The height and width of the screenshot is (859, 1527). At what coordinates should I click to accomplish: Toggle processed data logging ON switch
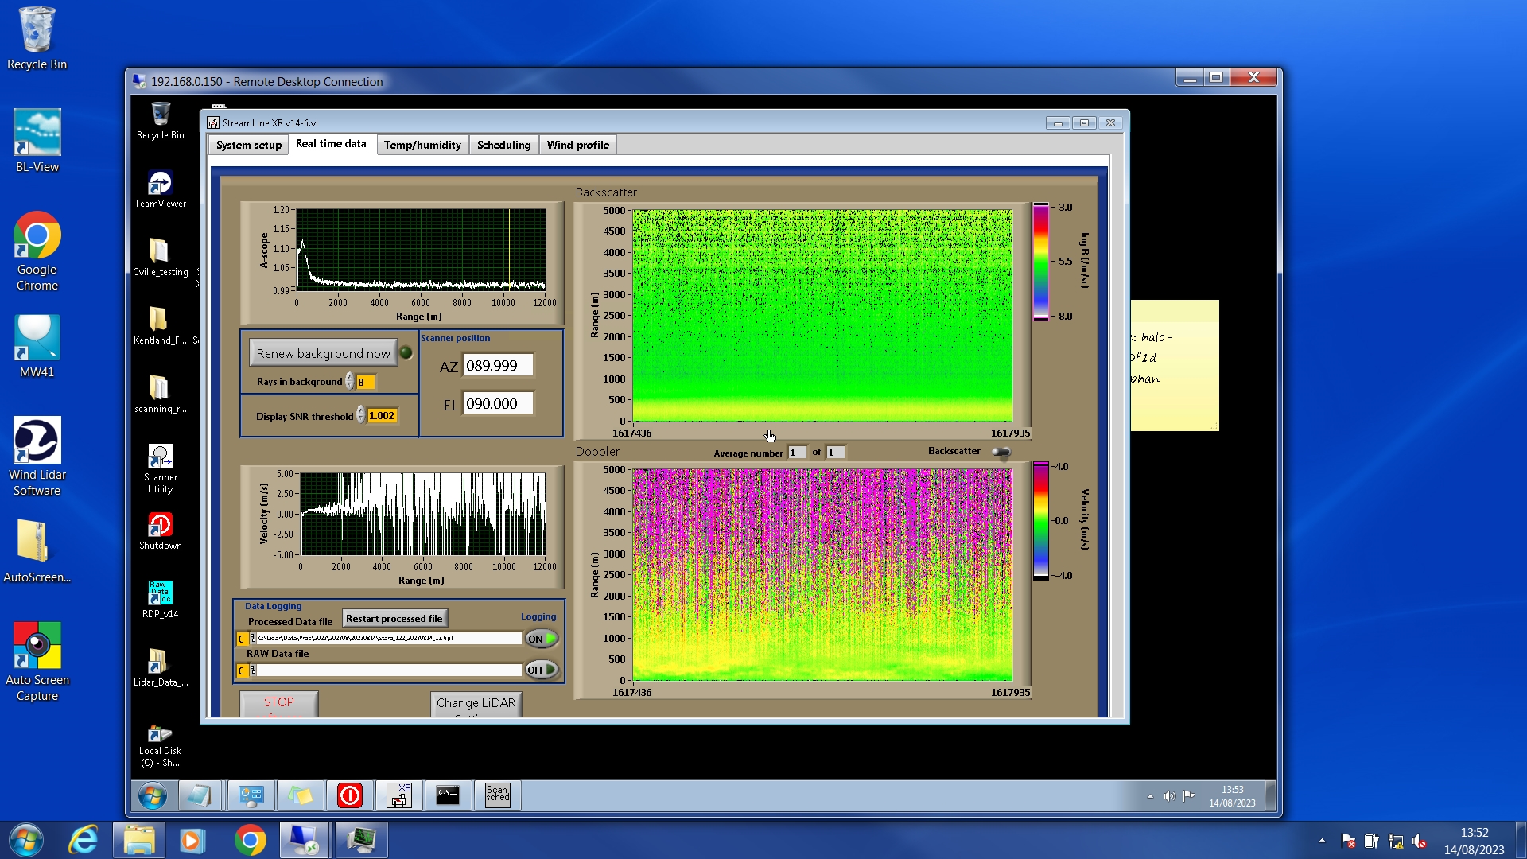tap(542, 639)
